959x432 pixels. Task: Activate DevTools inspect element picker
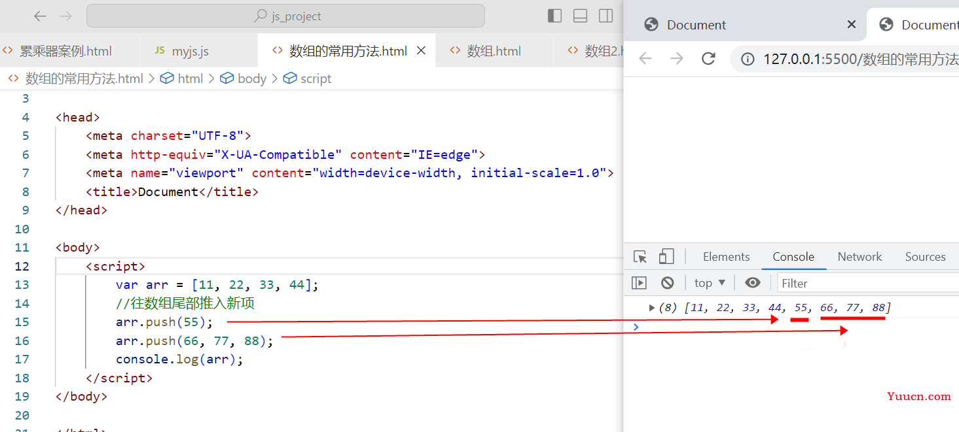coord(640,257)
